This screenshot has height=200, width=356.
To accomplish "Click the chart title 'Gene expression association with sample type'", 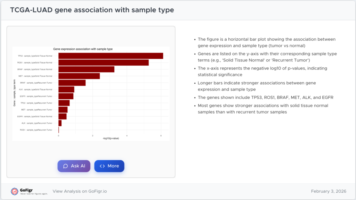I will 83,49.
